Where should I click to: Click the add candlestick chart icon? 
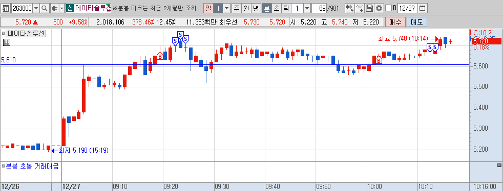(x=350, y=8)
